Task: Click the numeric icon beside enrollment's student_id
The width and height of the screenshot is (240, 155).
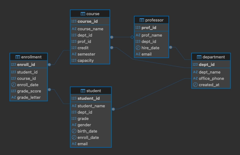Action: (x=13, y=72)
